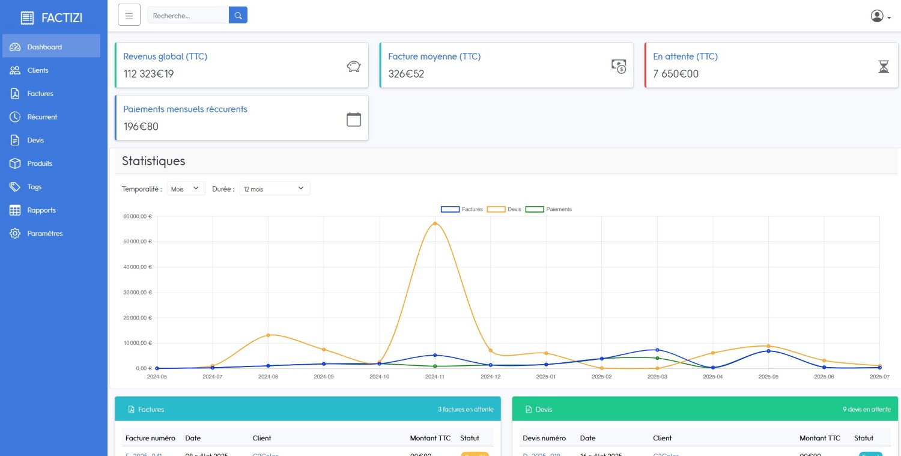Click the hourglass icon on En attente
The image size is (901, 456).
tap(884, 66)
